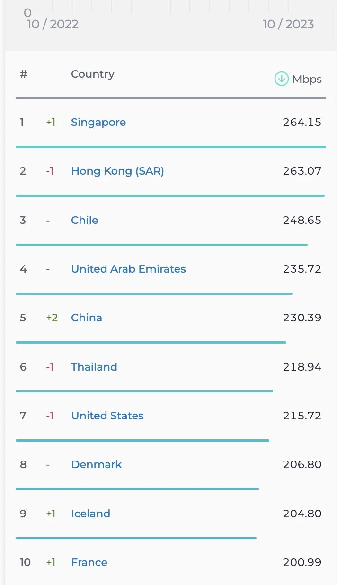Click China's +2 rank change indicator
This screenshot has height=585, width=337.
52,318
